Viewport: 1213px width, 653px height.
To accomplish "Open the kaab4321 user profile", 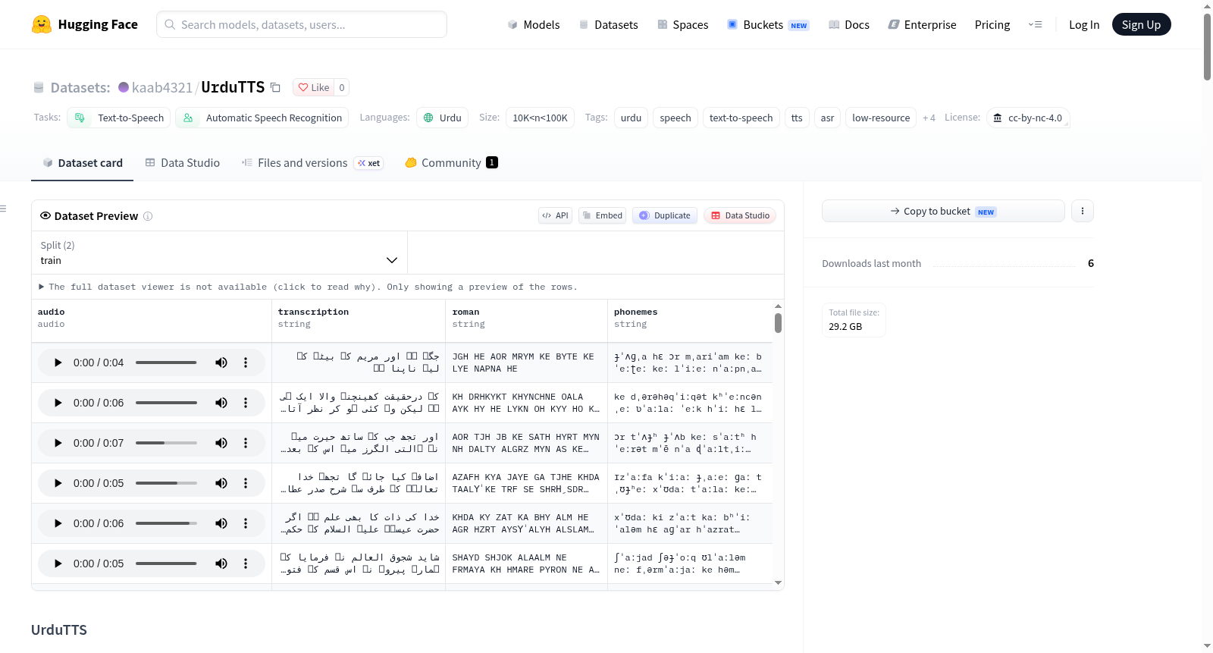I will click(162, 87).
